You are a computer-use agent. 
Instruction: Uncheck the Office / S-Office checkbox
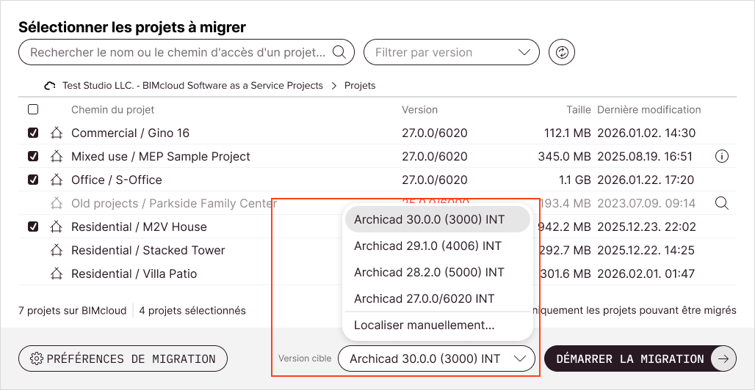[x=33, y=180]
